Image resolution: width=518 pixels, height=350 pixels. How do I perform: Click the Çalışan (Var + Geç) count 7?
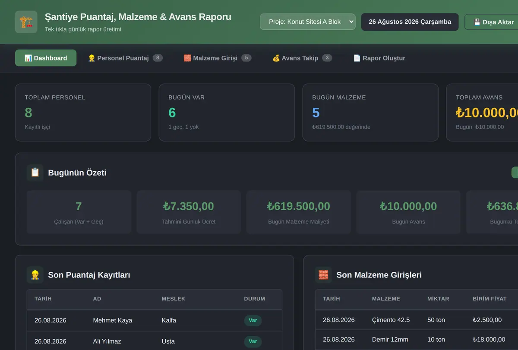(x=79, y=206)
